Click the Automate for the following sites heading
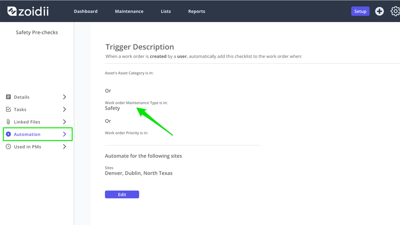 tap(143, 156)
